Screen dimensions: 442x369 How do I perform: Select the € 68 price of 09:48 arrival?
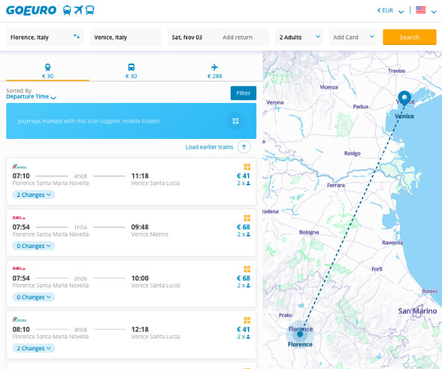pos(243,227)
